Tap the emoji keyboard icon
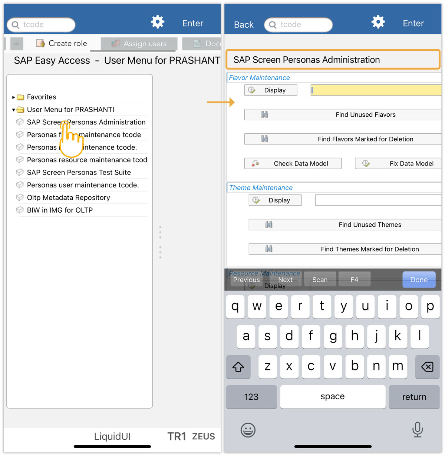This screenshot has width=445, height=456. click(x=248, y=430)
